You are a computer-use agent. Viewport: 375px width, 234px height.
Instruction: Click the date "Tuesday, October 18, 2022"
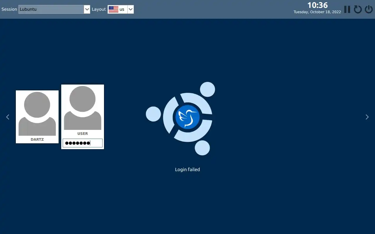point(317,12)
